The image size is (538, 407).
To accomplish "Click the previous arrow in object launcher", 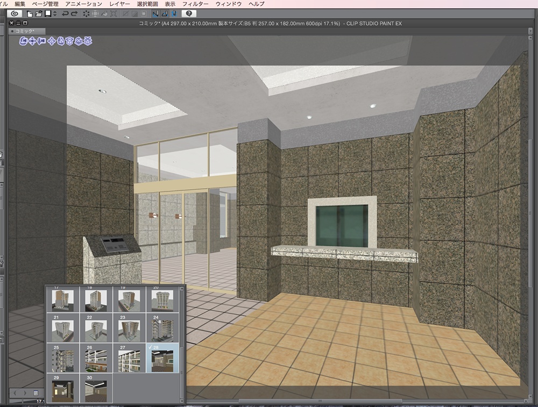I will pos(15,392).
